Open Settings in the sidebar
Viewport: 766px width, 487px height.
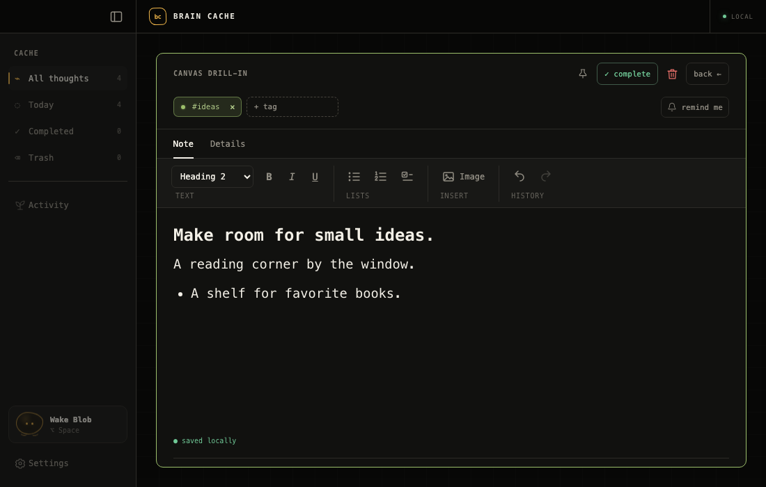(x=68, y=463)
